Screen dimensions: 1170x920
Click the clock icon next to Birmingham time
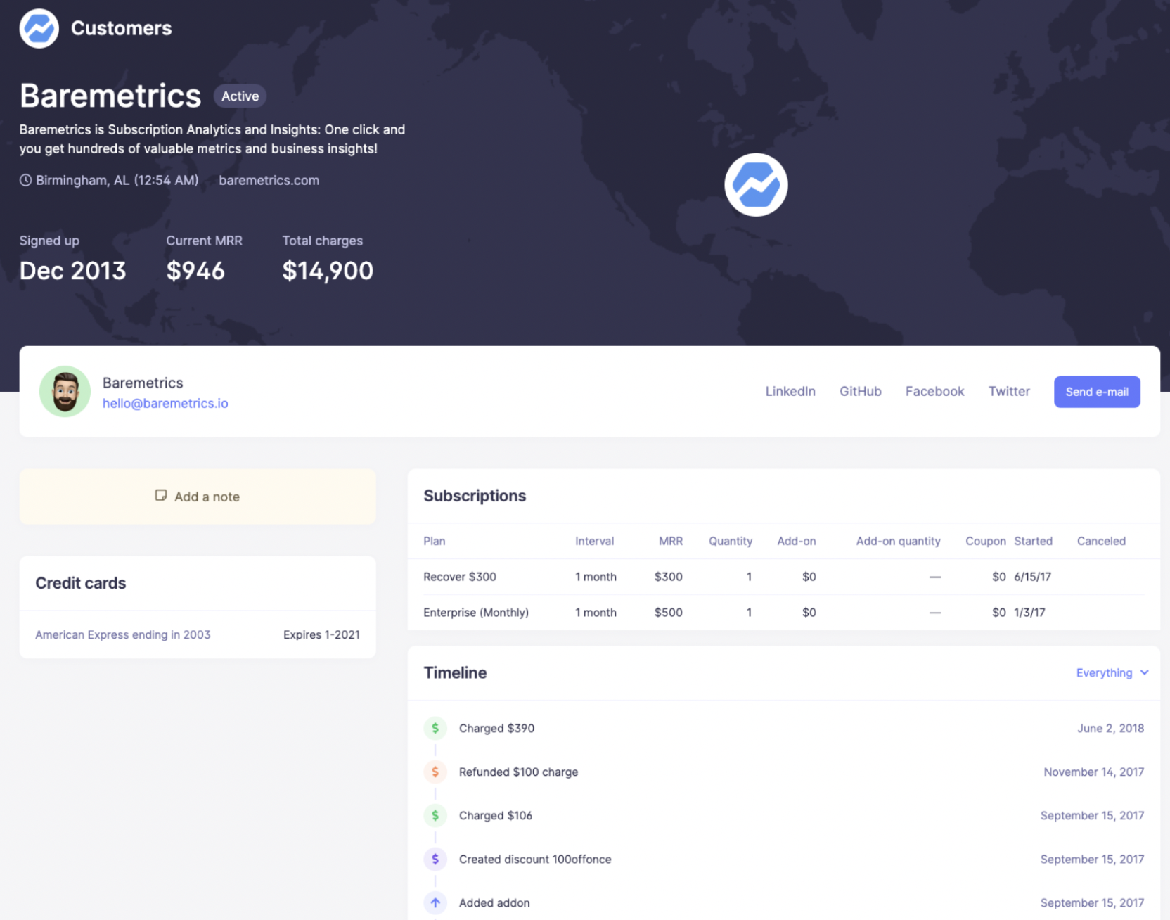(x=25, y=180)
